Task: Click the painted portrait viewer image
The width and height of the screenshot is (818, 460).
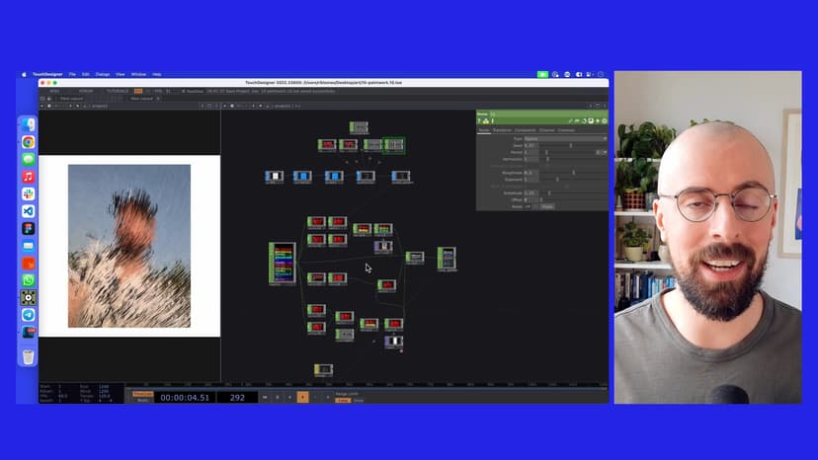Action: pyautogui.click(x=129, y=246)
